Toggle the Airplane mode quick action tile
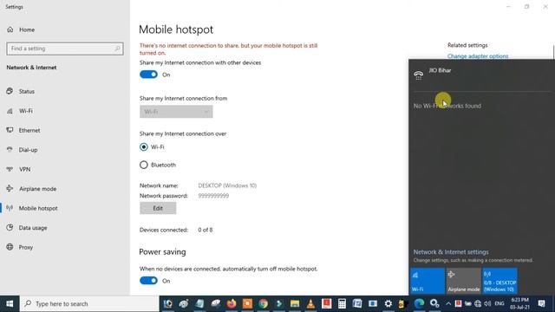 pyautogui.click(x=463, y=281)
